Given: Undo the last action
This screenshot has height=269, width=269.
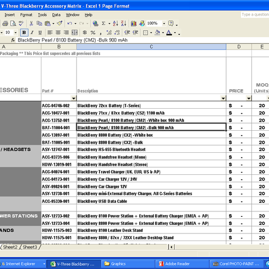Looking at the screenshot, I should point(69,24).
